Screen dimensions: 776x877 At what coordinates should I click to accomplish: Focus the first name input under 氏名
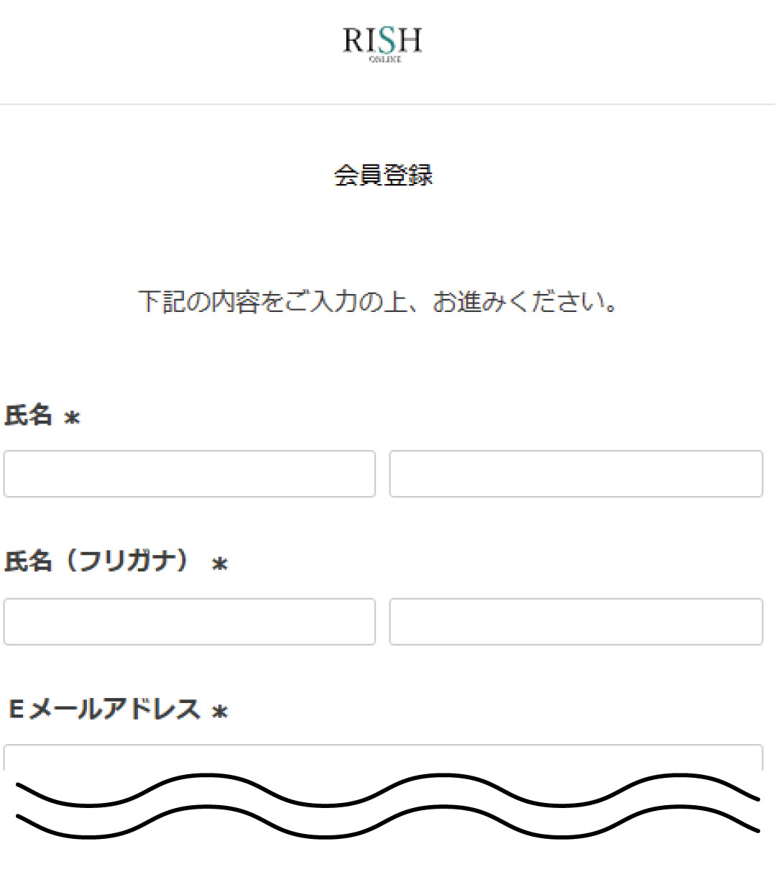click(575, 476)
